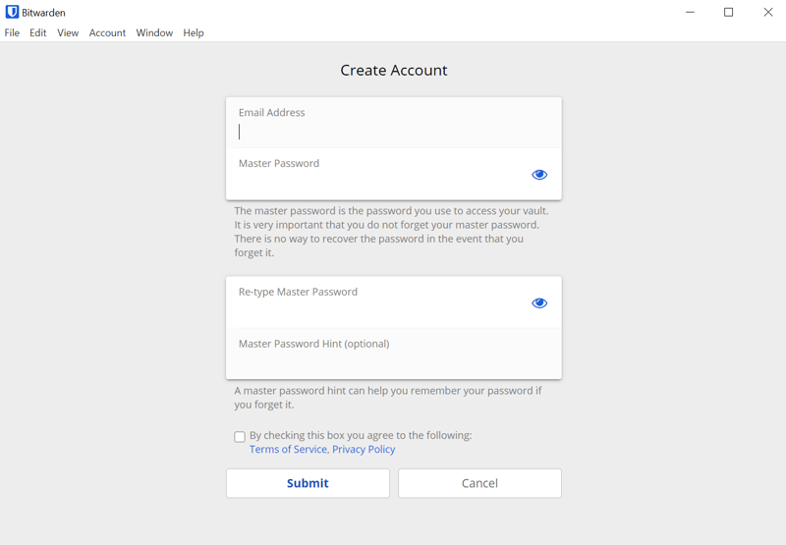Check the Terms of Service agreement box
This screenshot has height=545, width=786.
(240, 437)
